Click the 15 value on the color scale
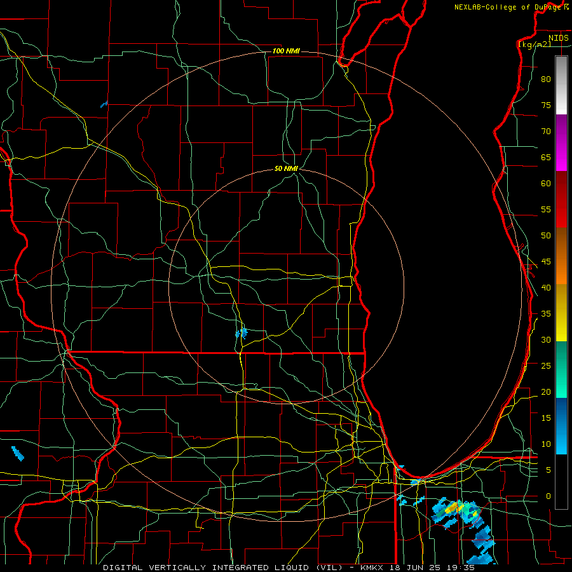The height and width of the screenshot is (572, 572). tap(546, 418)
